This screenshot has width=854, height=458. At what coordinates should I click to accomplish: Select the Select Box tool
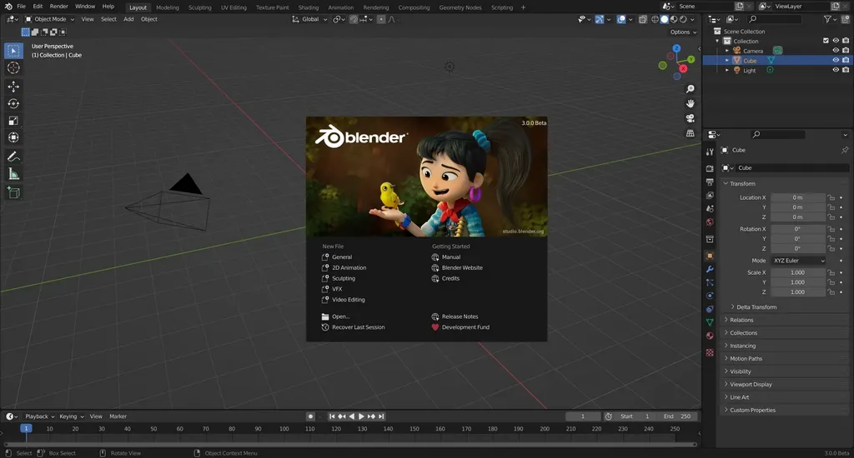(13, 51)
